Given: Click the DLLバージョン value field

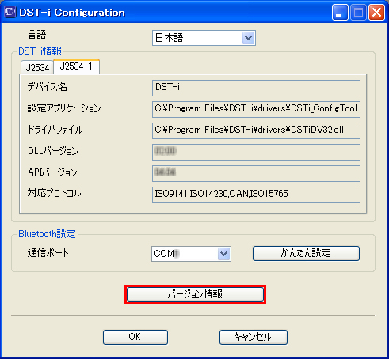Looking at the screenshot, I should (x=256, y=152).
